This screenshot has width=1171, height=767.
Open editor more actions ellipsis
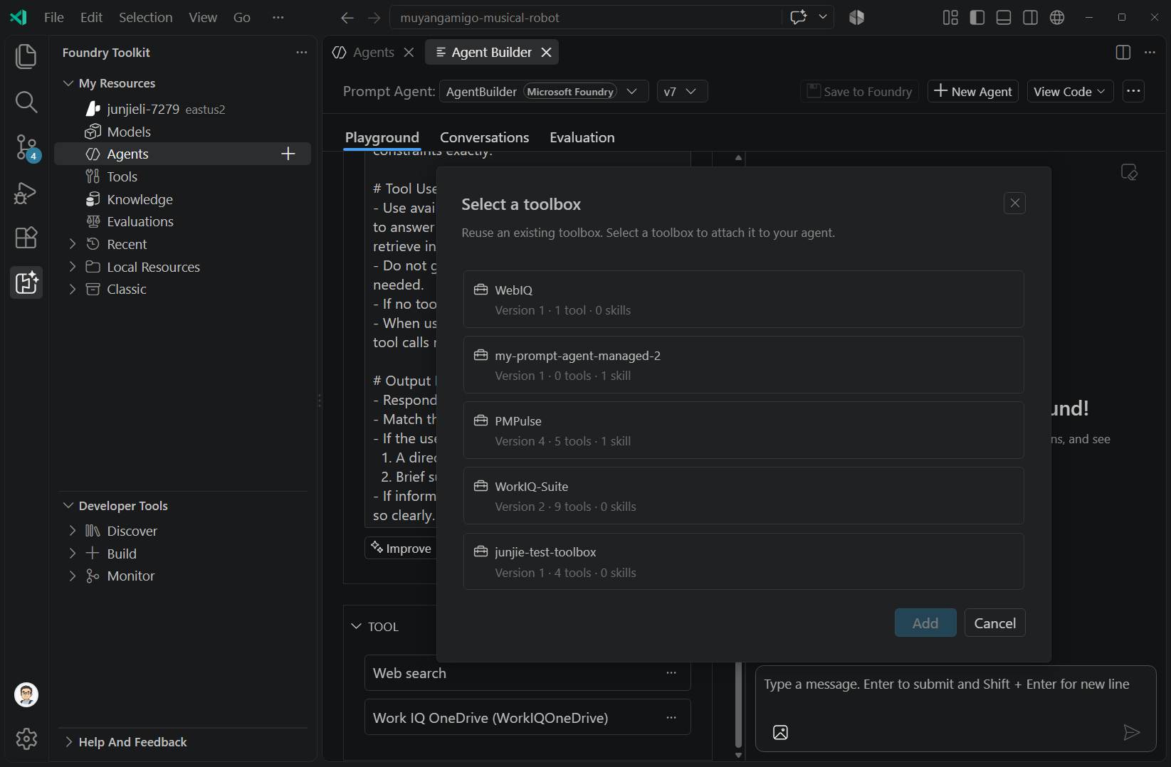point(1150,52)
